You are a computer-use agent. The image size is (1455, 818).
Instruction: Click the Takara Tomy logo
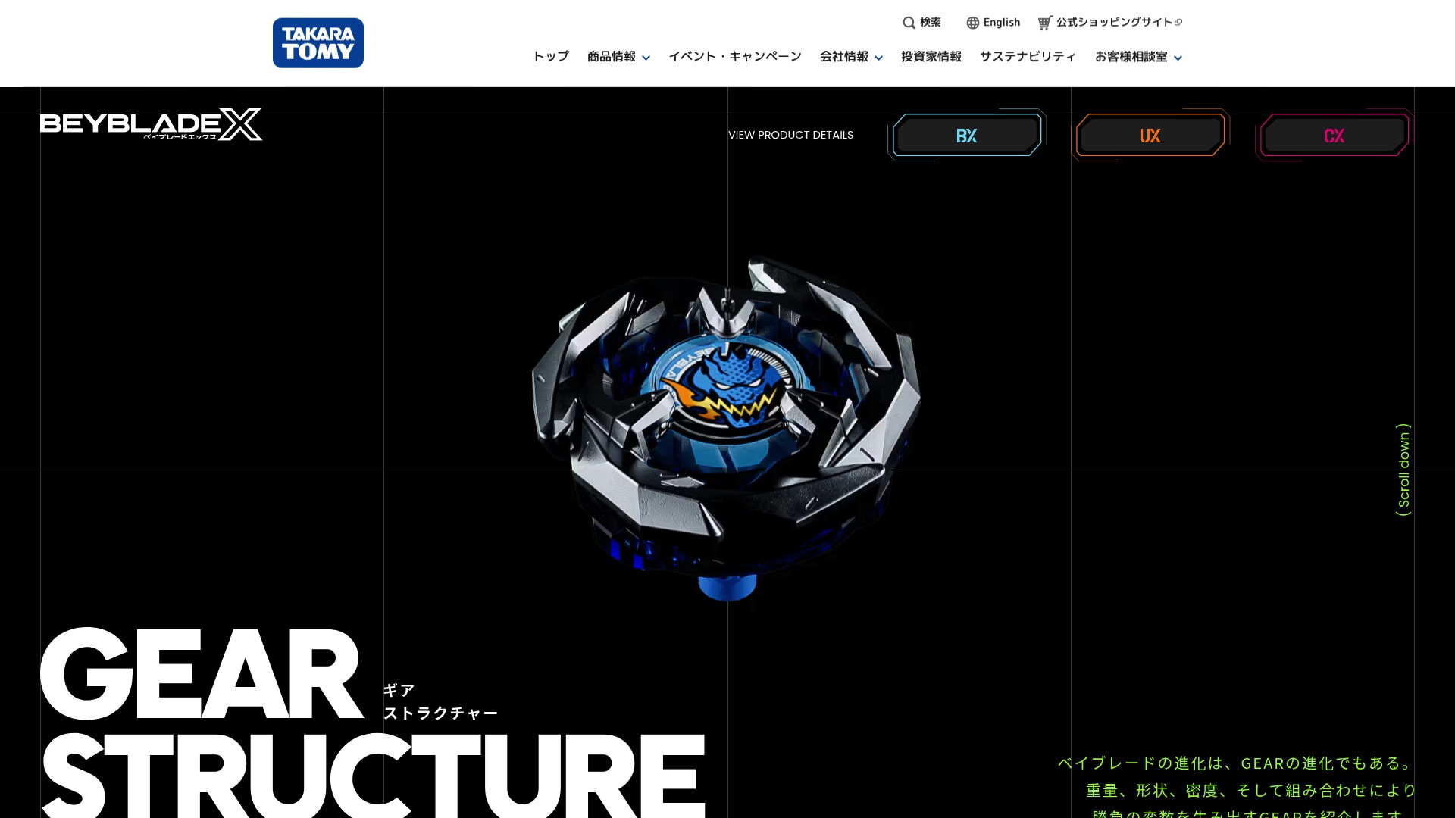(318, 43)
